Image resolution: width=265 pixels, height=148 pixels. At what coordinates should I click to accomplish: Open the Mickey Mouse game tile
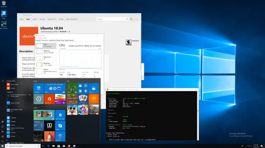72,109
